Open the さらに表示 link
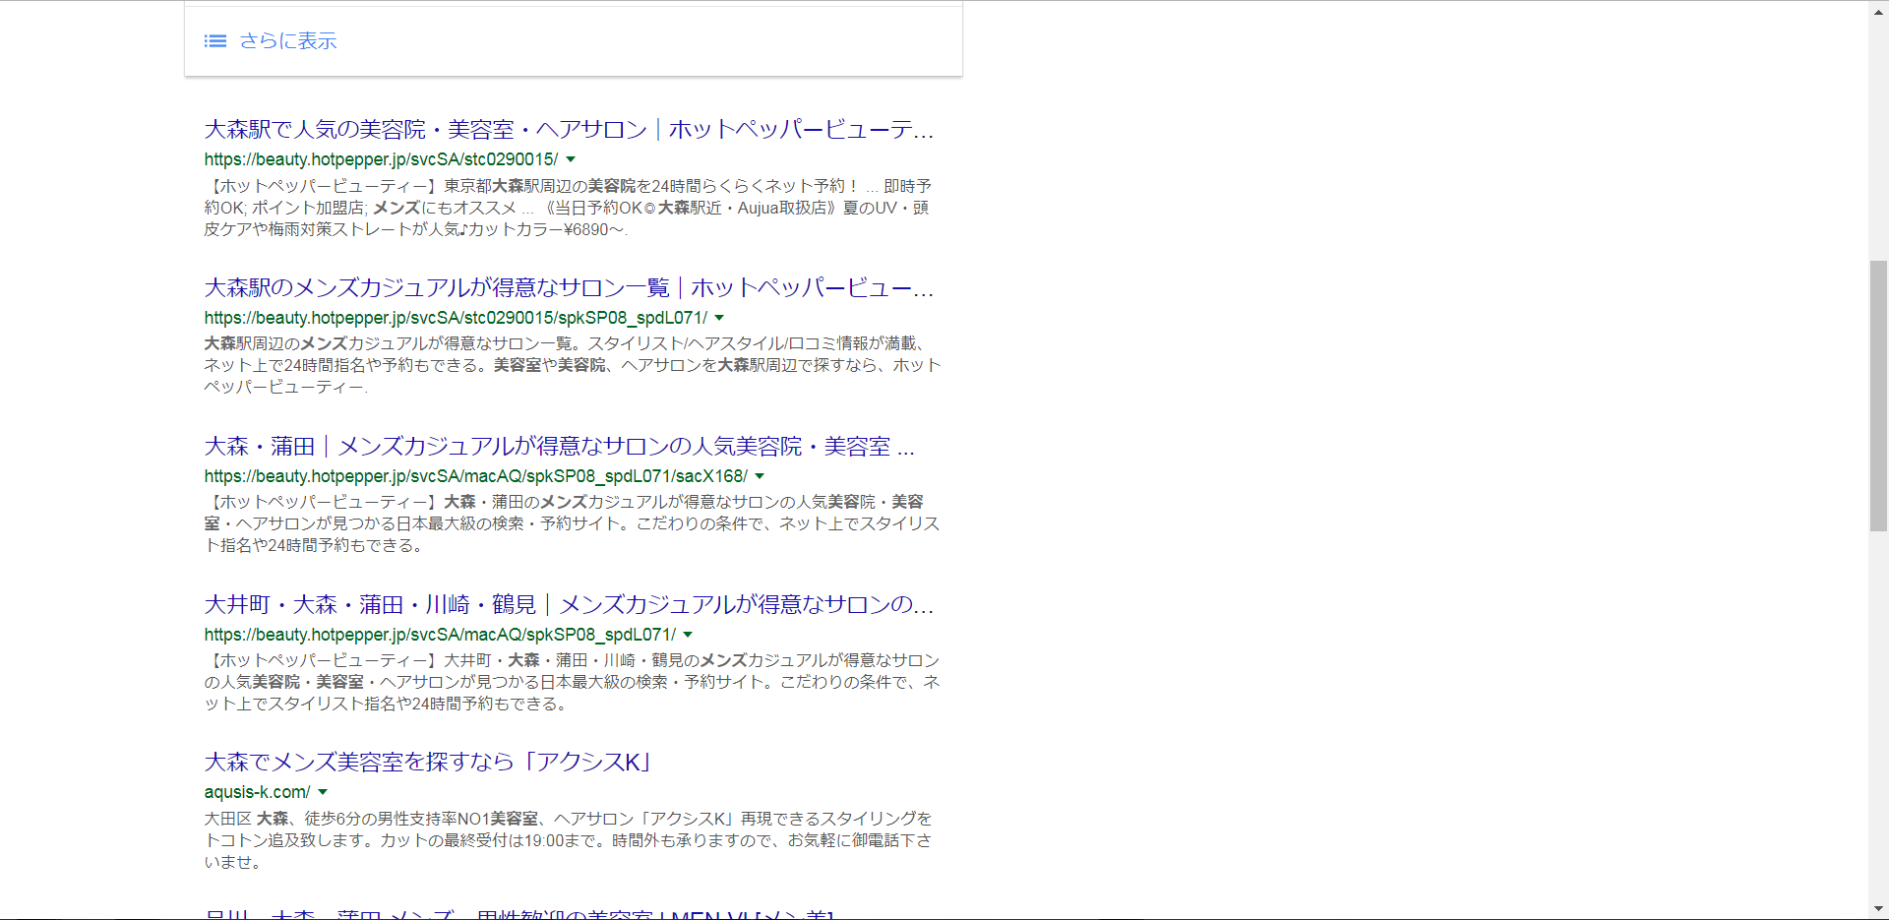This screenshot has height=920, width=1889. pos(287,41)
